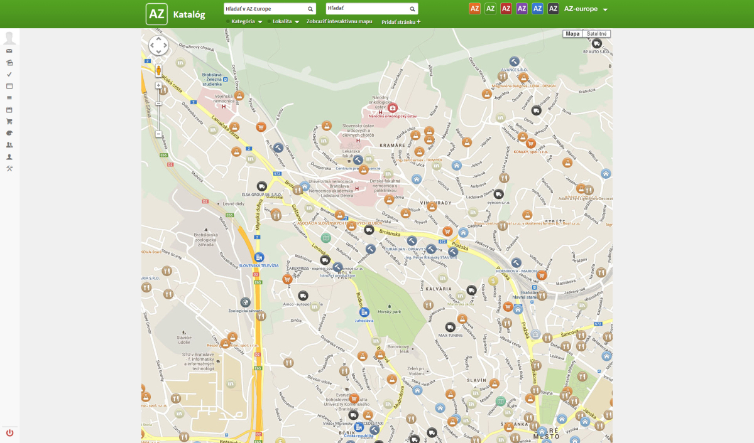This screenshot has width=754, height=443.
Task: Click the paint palette icon in sidebar
Action: coord(9,133)
